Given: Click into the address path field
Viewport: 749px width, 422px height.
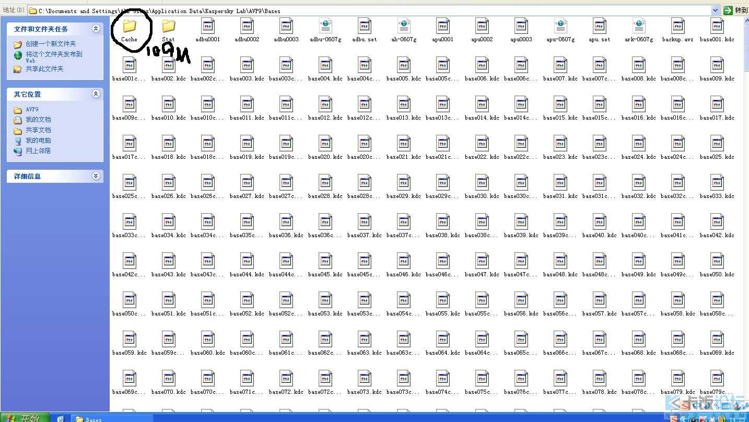Looking at the screenshot, I should [x=373, y=10].
